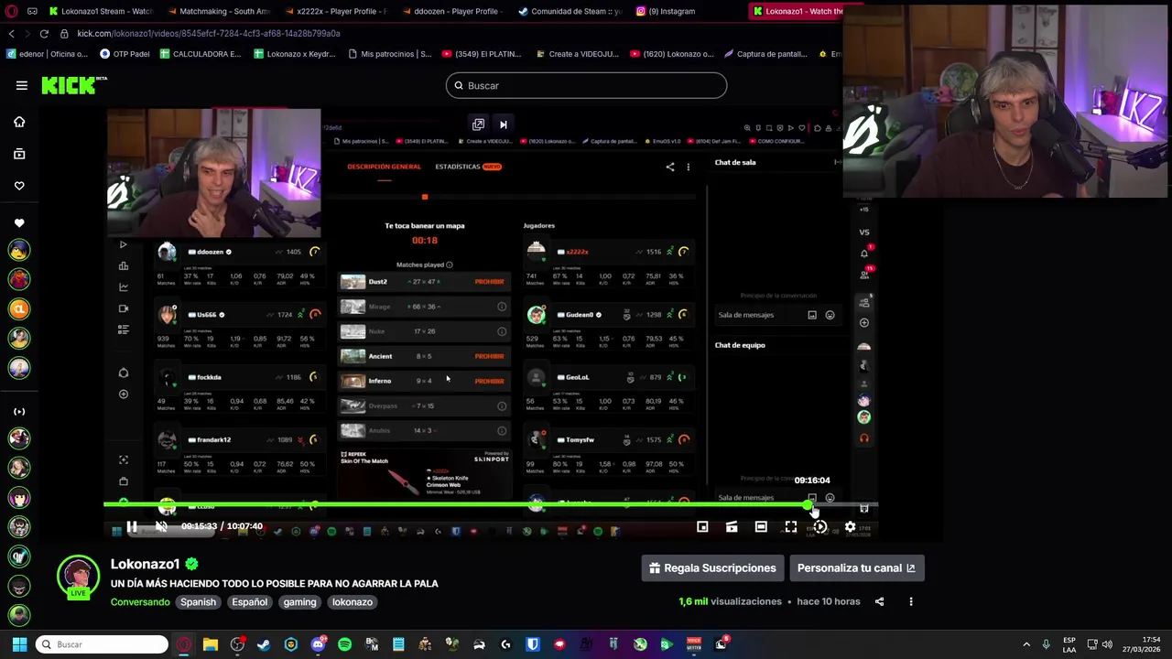Go back in browser history
Screen dimensions: 1172x659
tap(11, 33)
